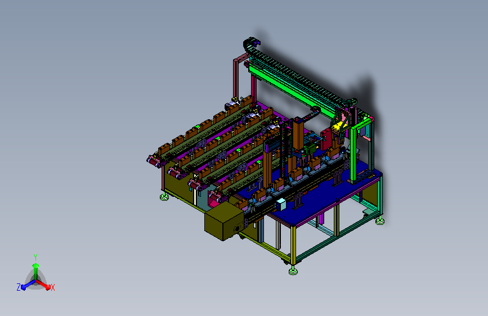Select the olive motor box on the model
The image size is (488, 316).
pos(223,222)
